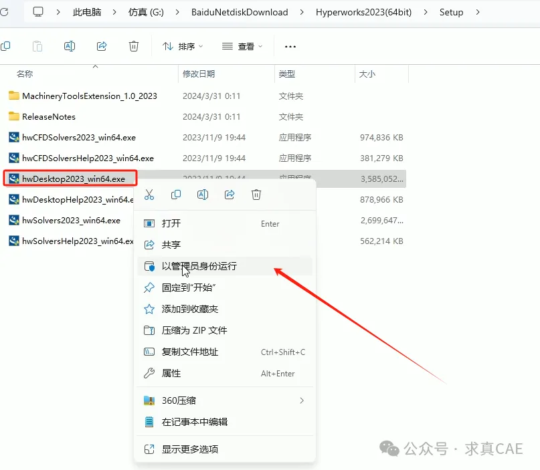Select 显示更多选项 in context menu
540x470 pixels.
[225, 449]
